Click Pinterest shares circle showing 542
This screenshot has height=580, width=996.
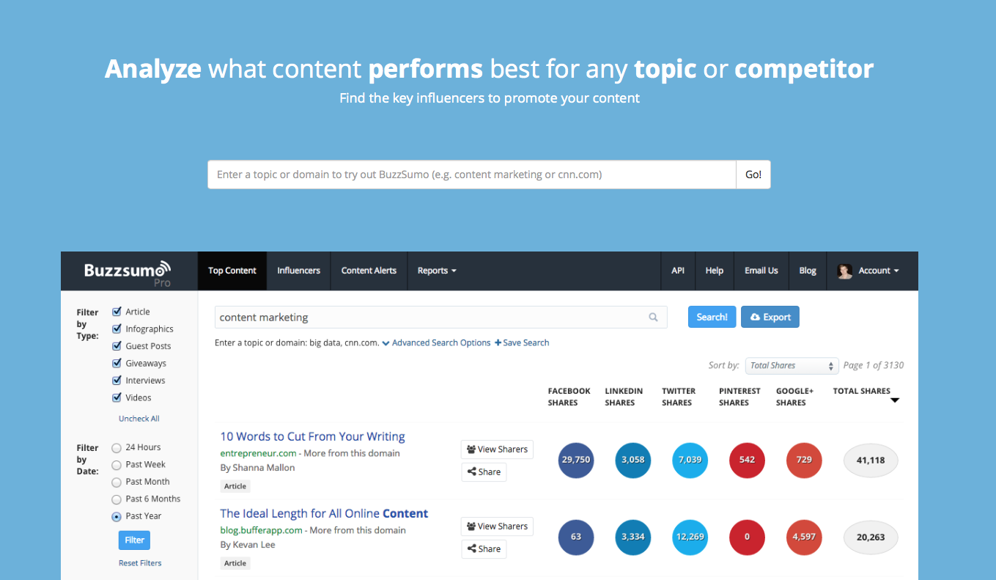[x=748, y=460]
